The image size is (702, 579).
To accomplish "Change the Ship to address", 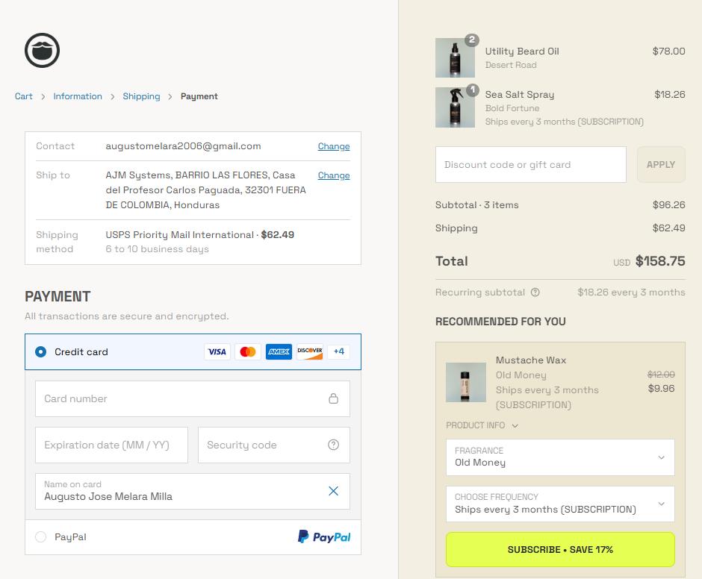I will (334, 175).
